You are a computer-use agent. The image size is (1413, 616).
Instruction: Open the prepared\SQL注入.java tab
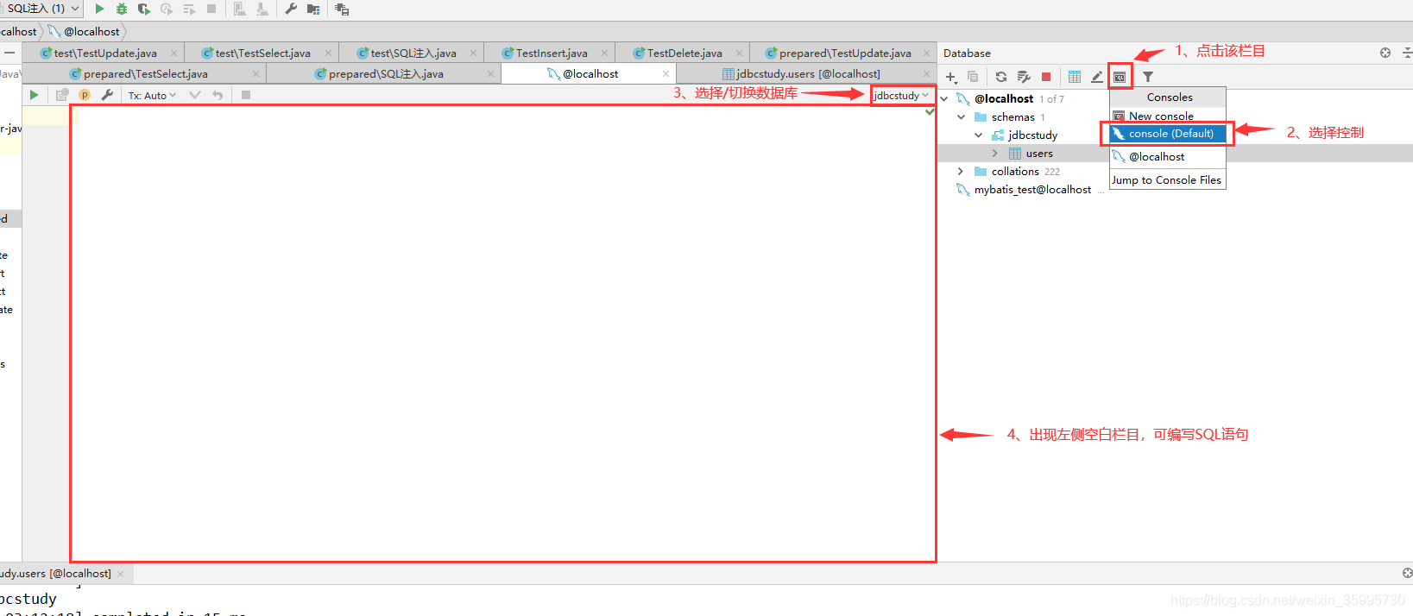(386, 73)
